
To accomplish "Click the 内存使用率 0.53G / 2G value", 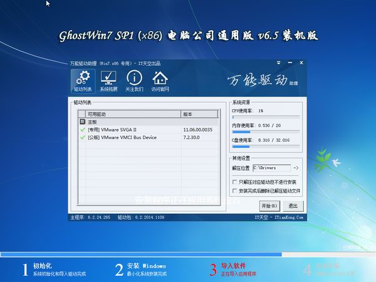I will (x=269, y=125).
